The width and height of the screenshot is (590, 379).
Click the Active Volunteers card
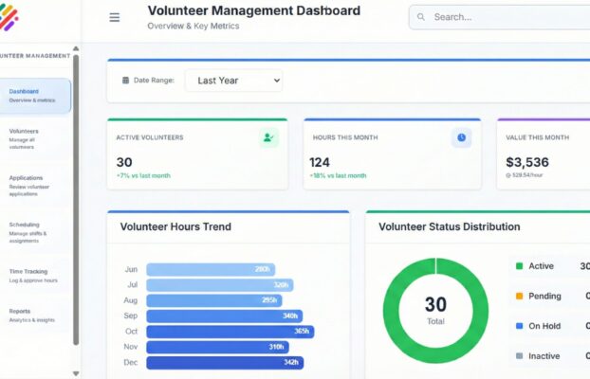coord(197,154)
